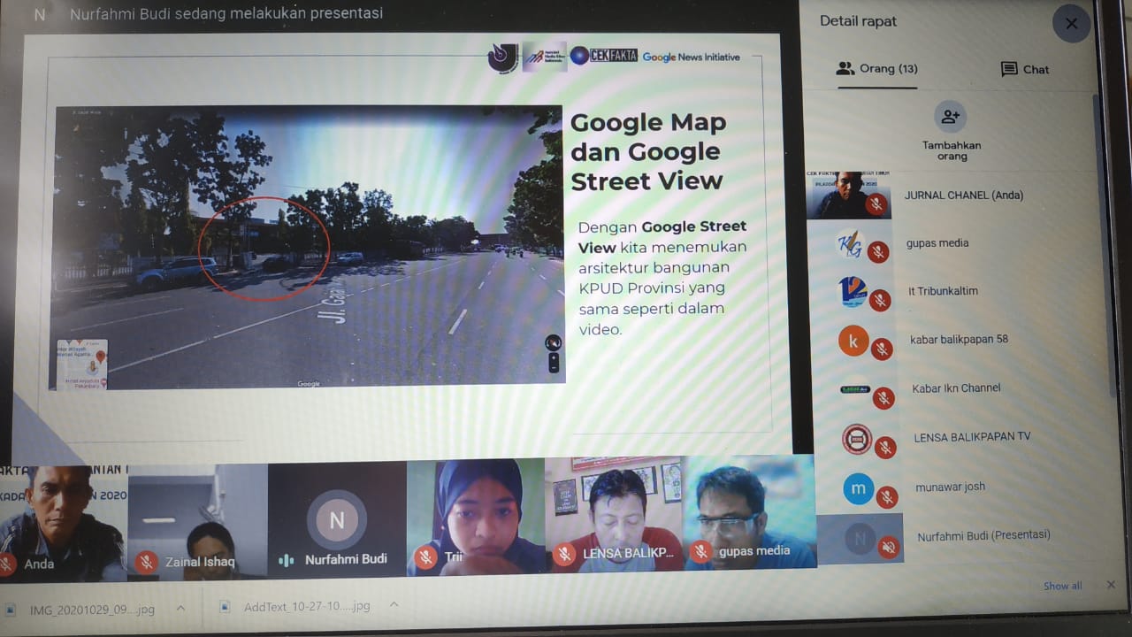This screenshot has height=637, width=1132.
Task: Close the Detail rapat side panel
Action: [1071, 24]
